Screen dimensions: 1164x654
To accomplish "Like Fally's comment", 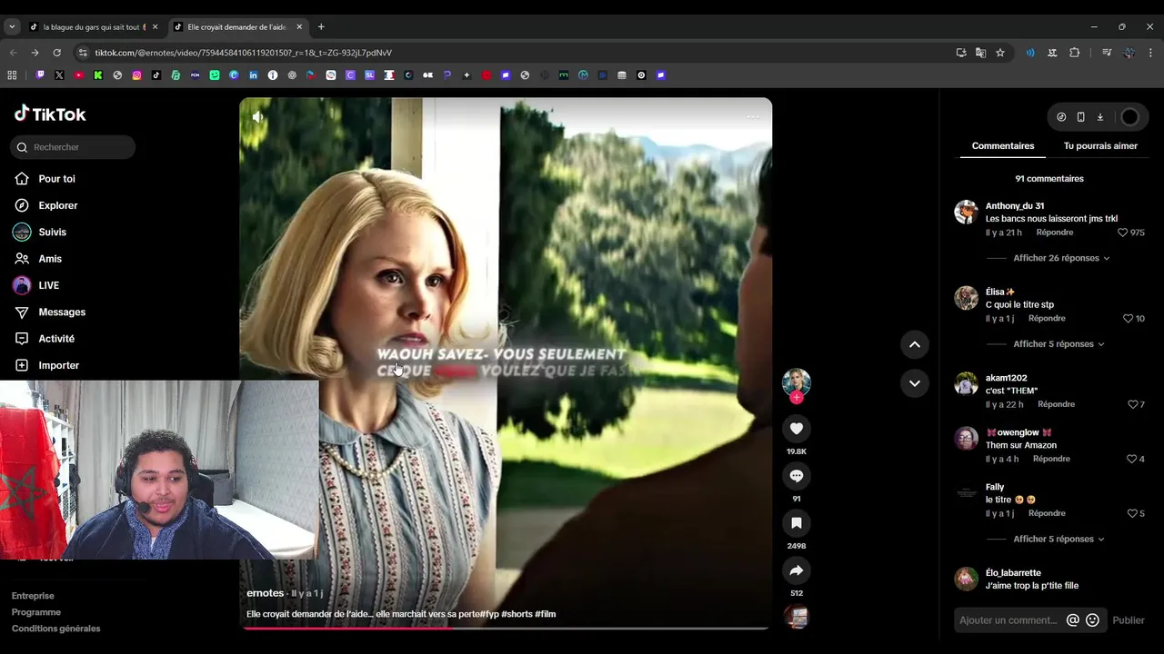I will [x=1132, y=513].
